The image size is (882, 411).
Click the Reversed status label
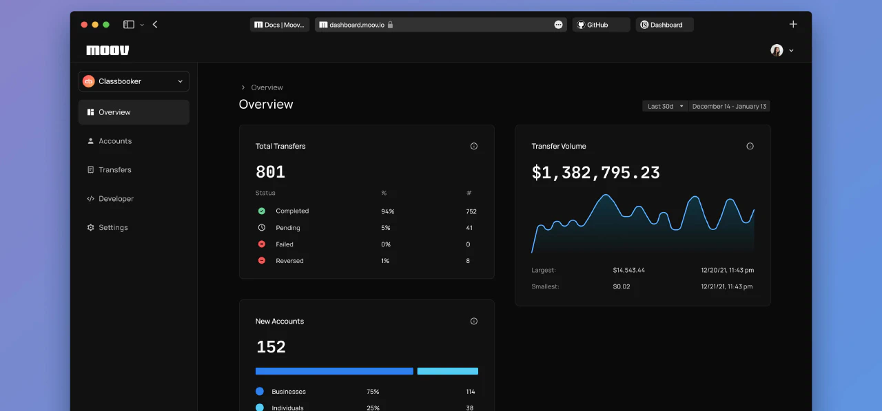(289, 261)
